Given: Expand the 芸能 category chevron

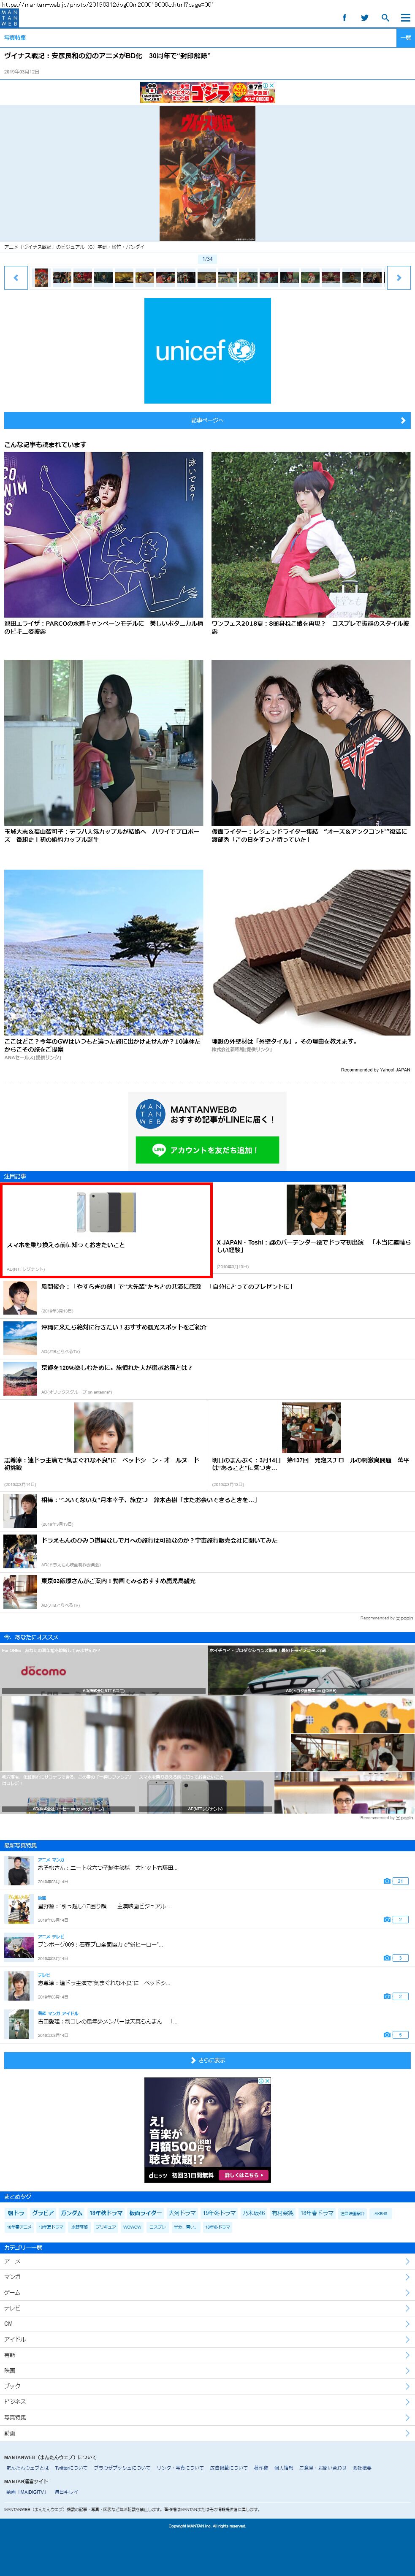Looking at the screenshot, I should (x=407, y=2355).
